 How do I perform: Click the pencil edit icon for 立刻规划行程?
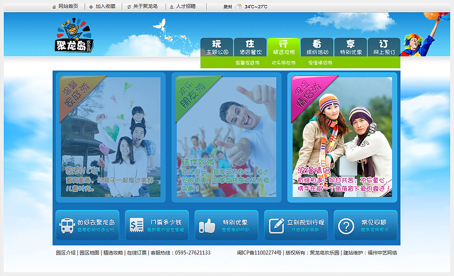point(276,226)
